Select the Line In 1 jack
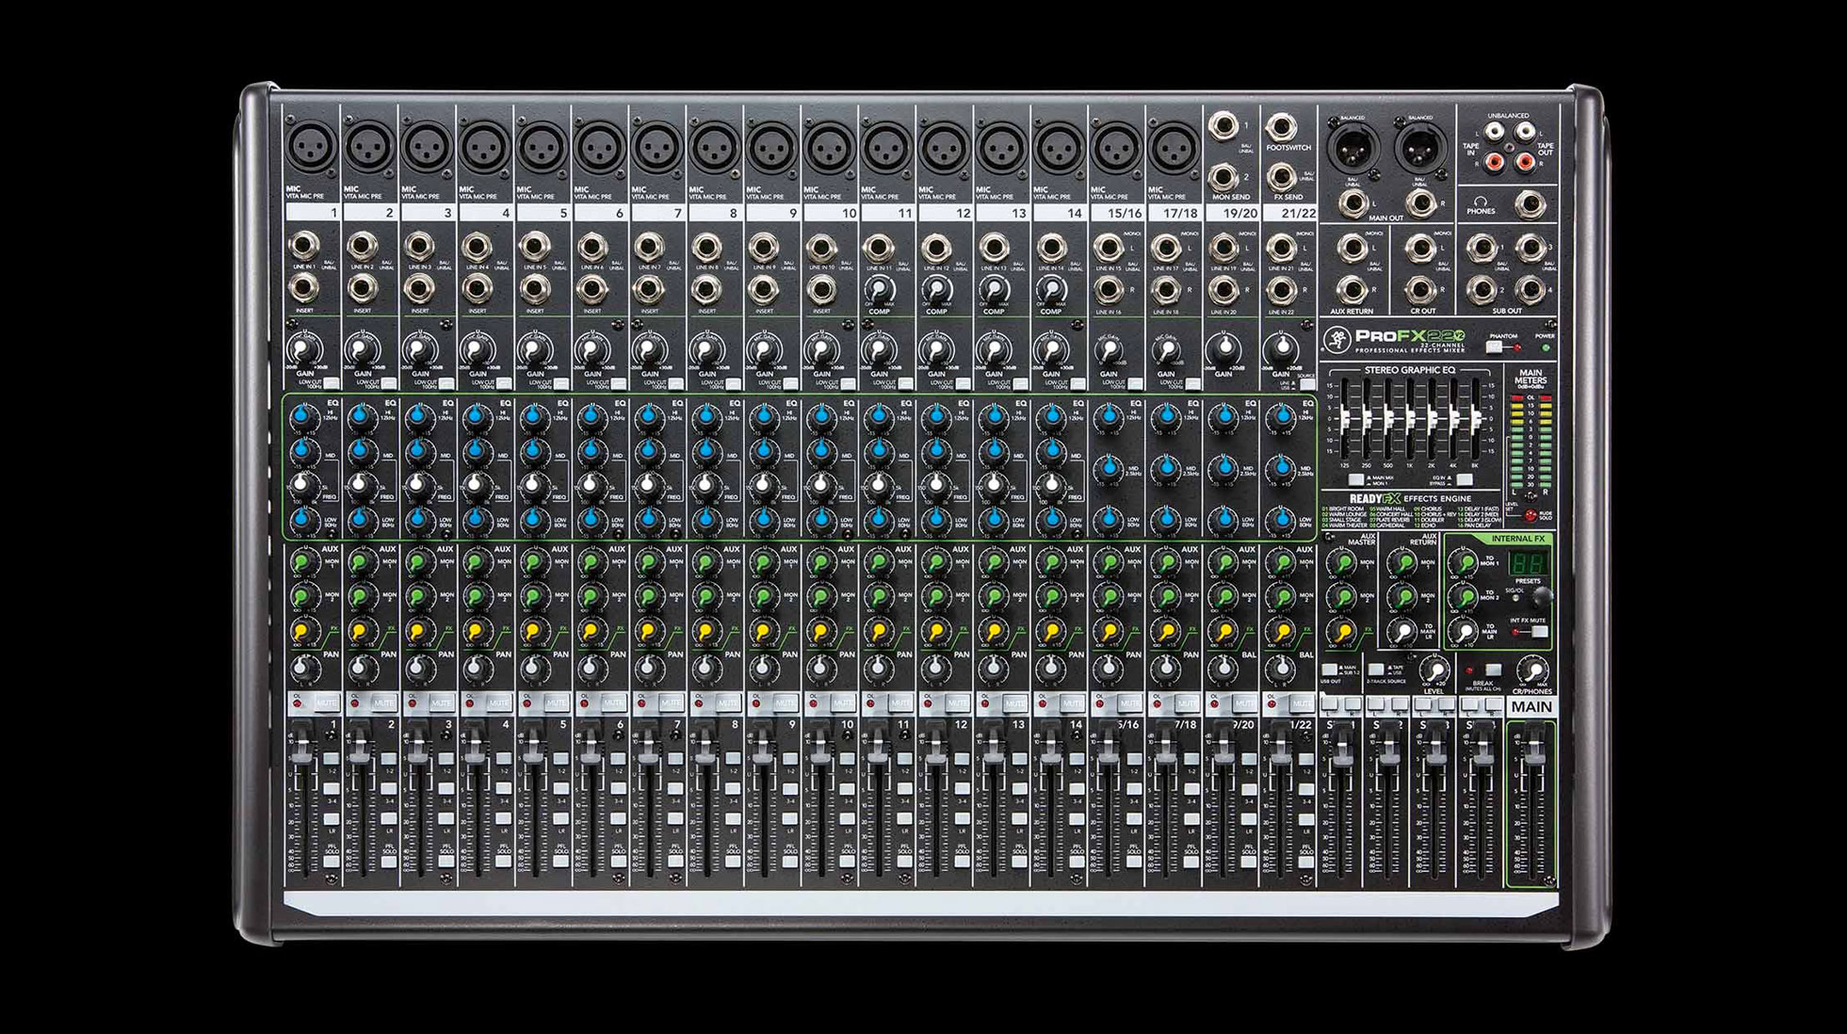Image resolution: width=1847 pixels, height=1034 pixels. 304,248
